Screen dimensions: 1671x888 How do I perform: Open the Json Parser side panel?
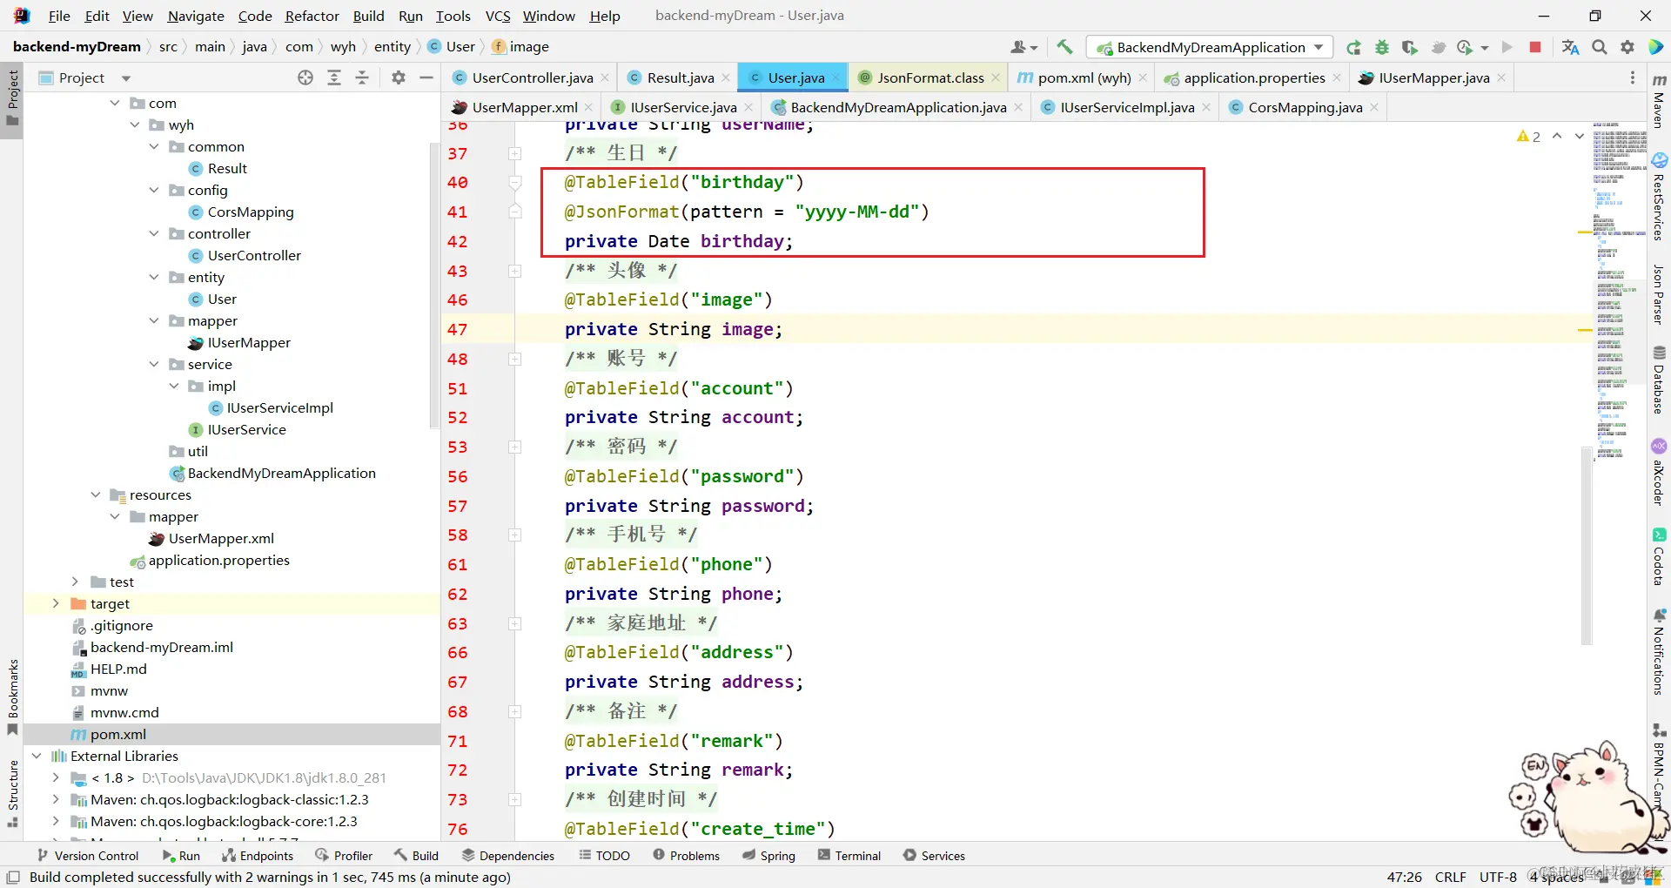(x=1659, y=294)
